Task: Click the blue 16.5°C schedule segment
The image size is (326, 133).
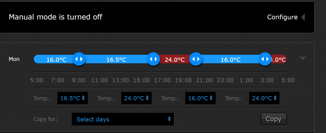Action: [116, 59]
